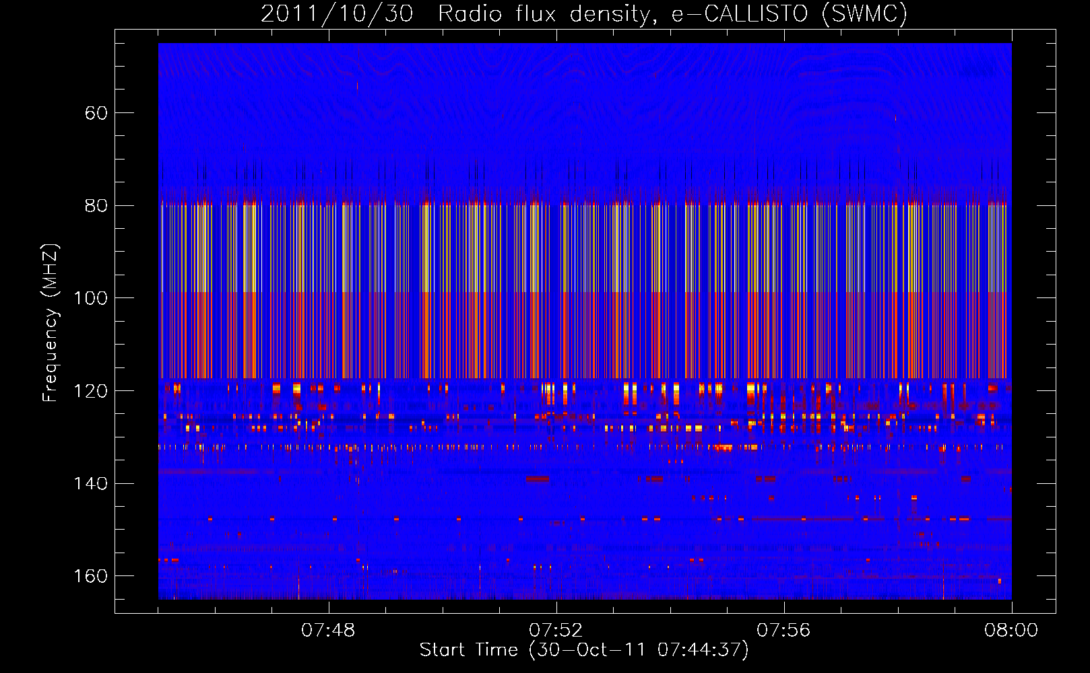Click the 07:48 time tick label
Screen dimensions: 1090x673
click(x=328, y=631)
